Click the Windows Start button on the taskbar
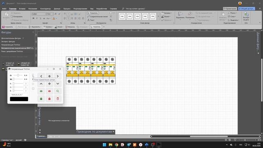Screen dimensions: 263x148 pyautogui.click(x=104, y=145)
